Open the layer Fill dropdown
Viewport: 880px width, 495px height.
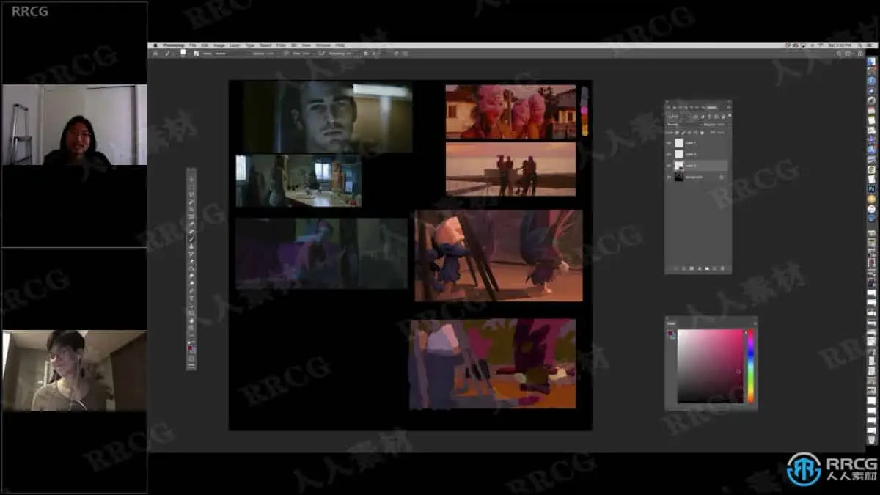(720, 132)
